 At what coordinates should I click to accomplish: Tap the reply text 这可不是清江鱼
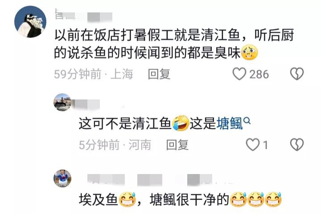(125, 123)
